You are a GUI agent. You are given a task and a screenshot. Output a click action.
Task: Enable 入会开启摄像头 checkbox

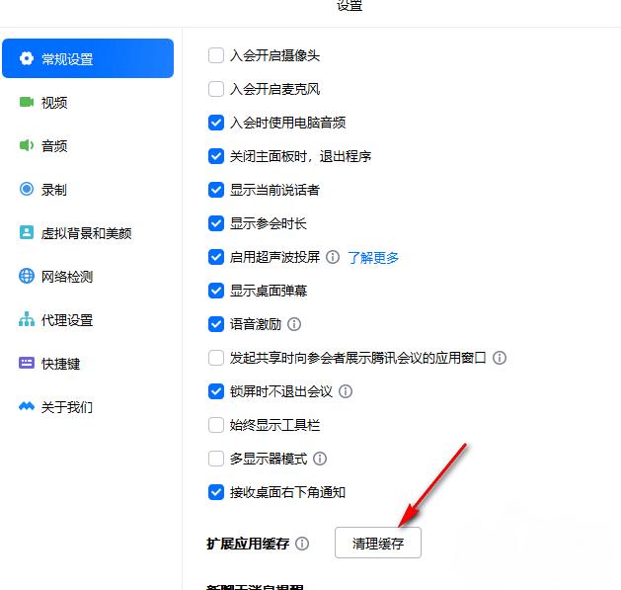coord(216,56)
